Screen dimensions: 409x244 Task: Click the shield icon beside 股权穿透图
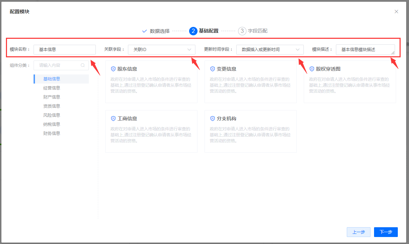312,69
